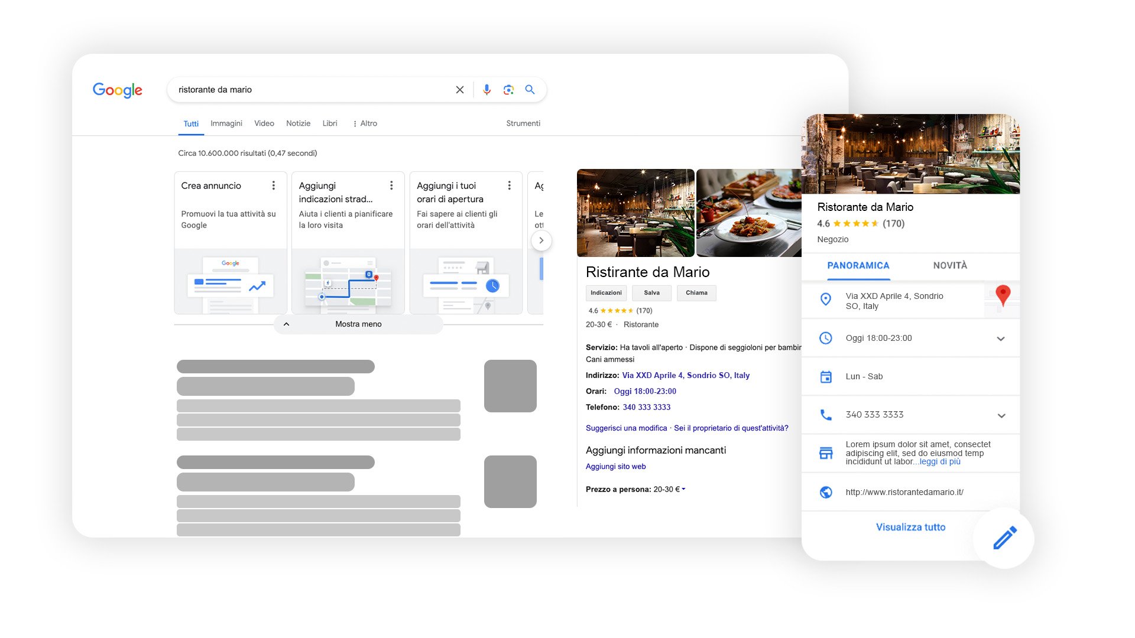Open the three-dot menu on Crea annuncio card
This screenshot has width=1135, height=638.
coord(274,185)
